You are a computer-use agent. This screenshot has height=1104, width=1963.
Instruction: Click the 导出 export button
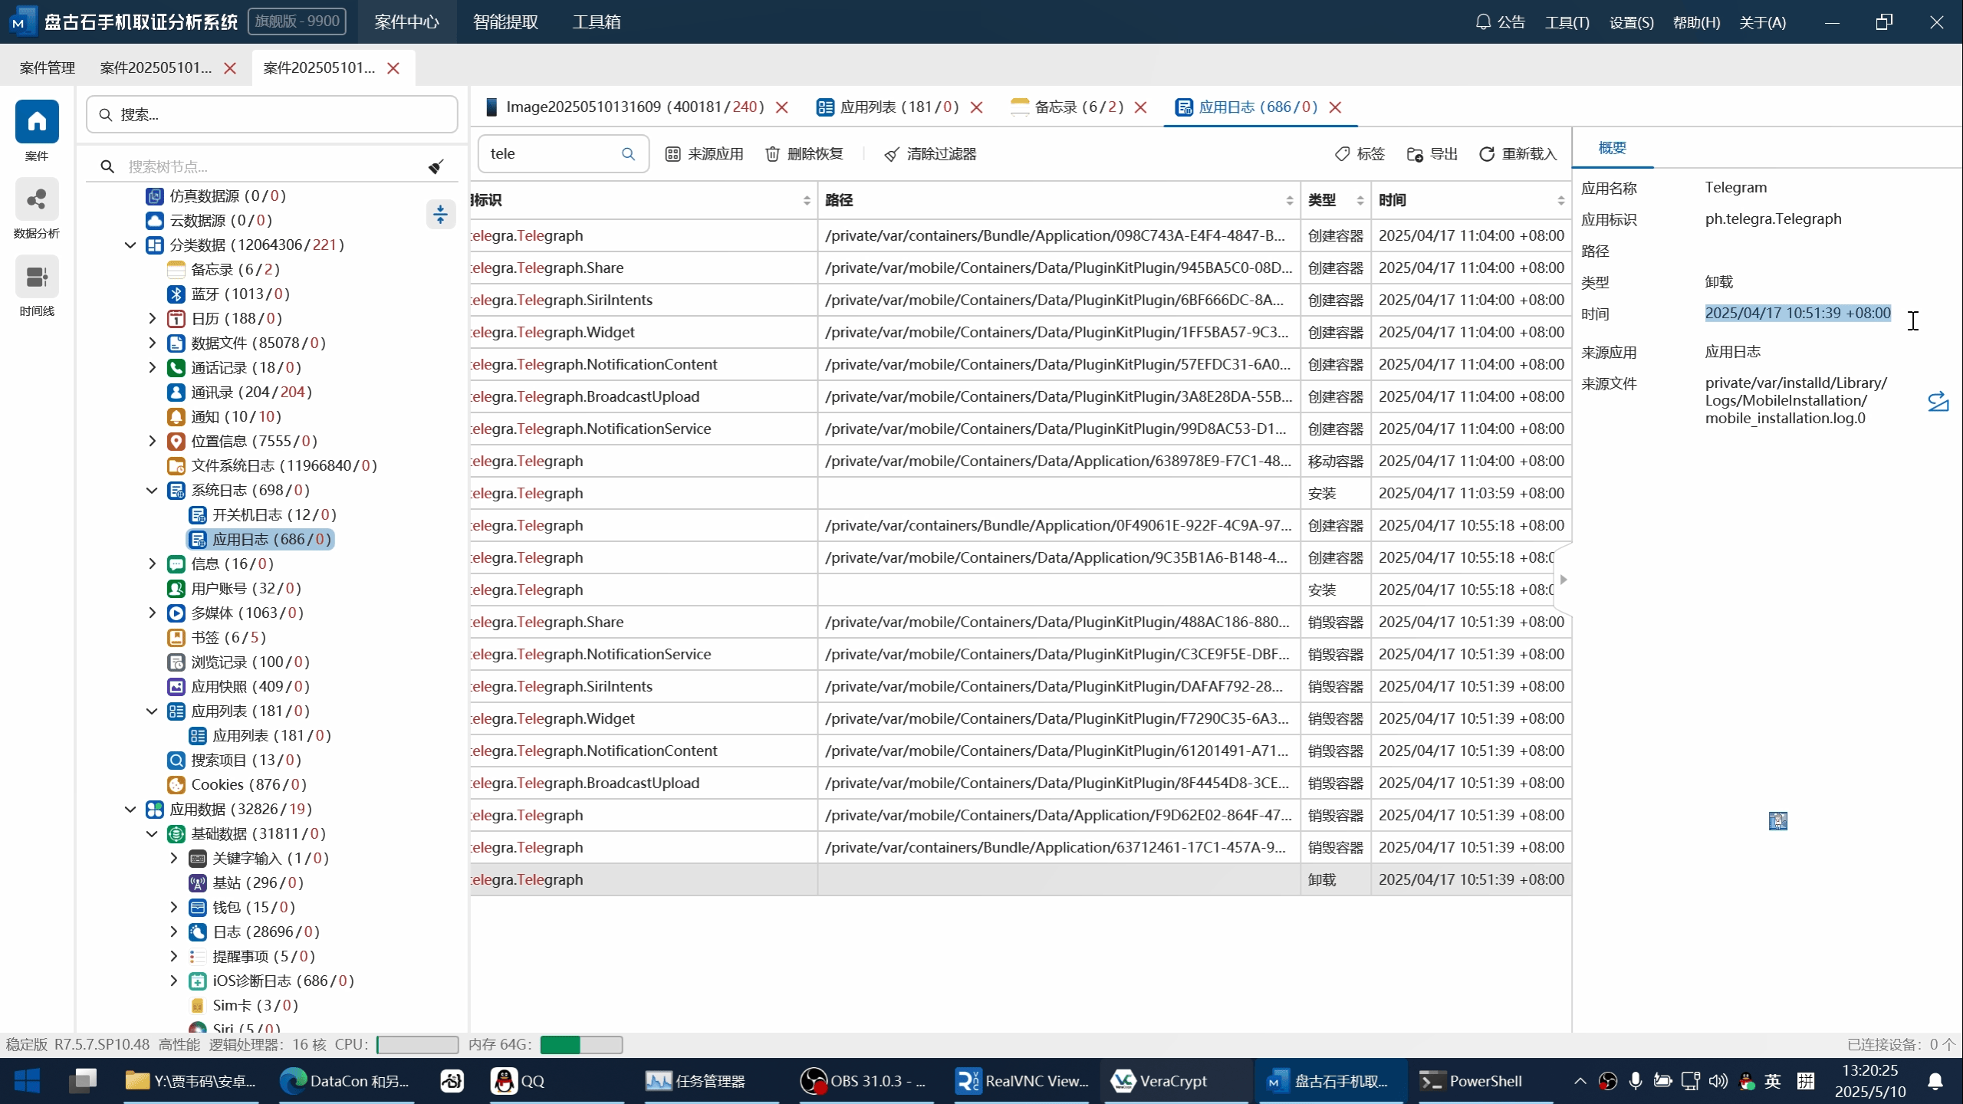(1432, 154)
